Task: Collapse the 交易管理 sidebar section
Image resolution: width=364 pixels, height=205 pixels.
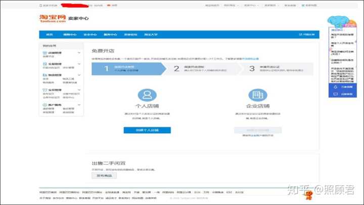Action: click(79, 64)
